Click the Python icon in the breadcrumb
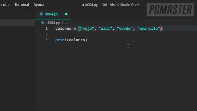197x111 pixels. pos(43,23)
